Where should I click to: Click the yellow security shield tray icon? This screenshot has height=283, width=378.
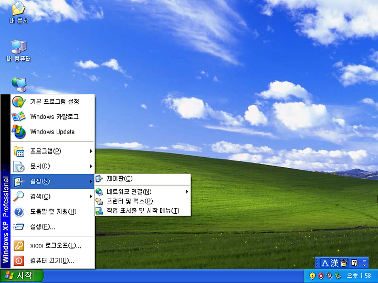pos(312,276)
